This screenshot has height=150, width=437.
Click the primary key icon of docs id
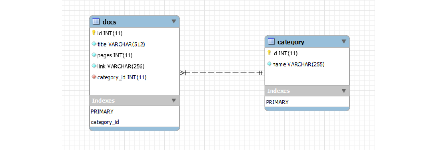pos(94,33)
